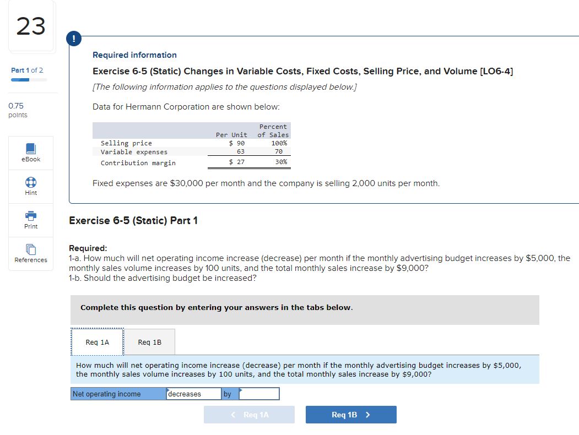Click the Required information heading
Viewport: 579px width, 435px height.
tap(134, 55)
